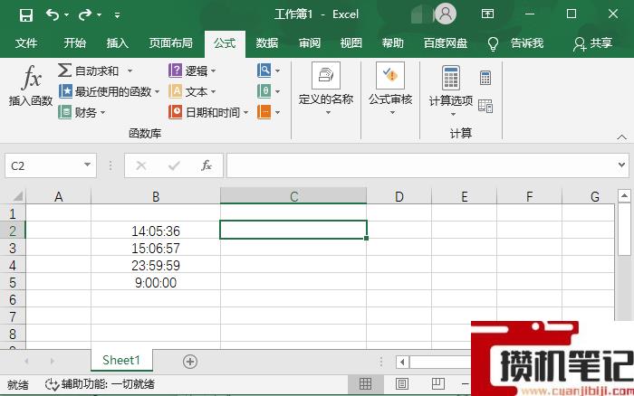634x396 pixels.
Task: Share the workbook via 共享
Action: (592, 43)
